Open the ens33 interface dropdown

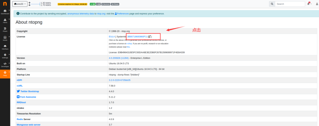(x=20, y=4)
